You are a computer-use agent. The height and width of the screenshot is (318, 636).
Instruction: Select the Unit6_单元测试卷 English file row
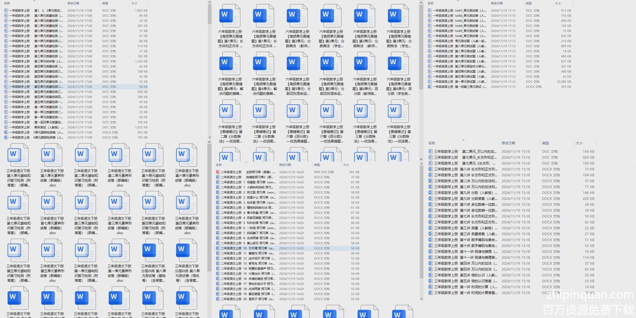coord(471,36)
